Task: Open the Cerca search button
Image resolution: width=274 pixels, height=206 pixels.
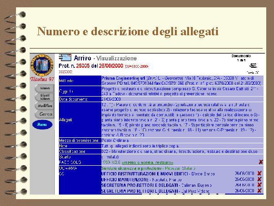Action: (45, 114)
